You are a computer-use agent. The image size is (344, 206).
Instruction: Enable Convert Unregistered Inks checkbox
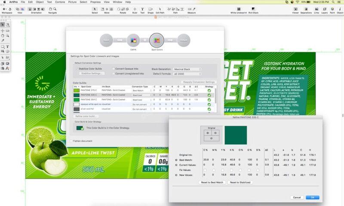[114, 73]
